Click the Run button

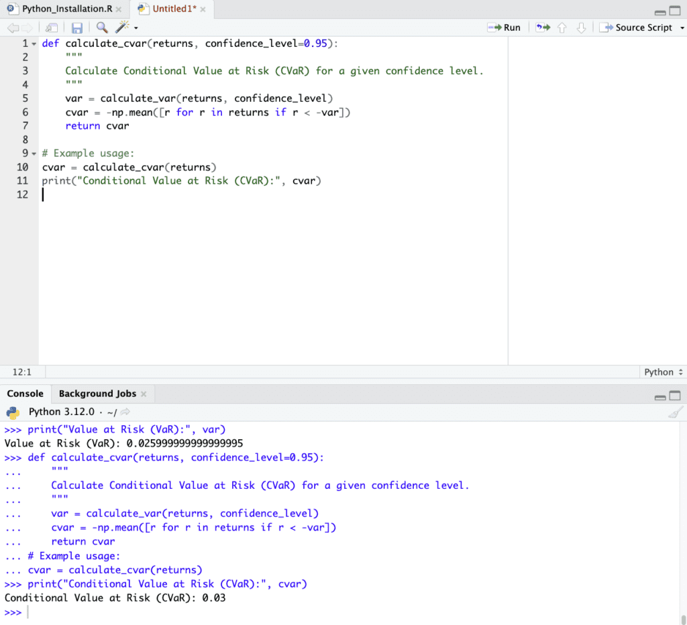point(505,27)
